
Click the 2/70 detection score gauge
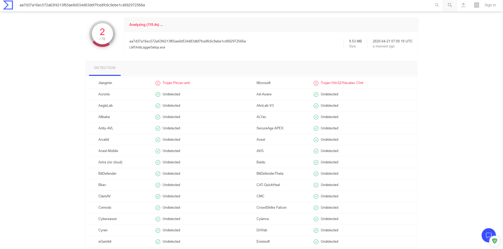click(102, 34)
